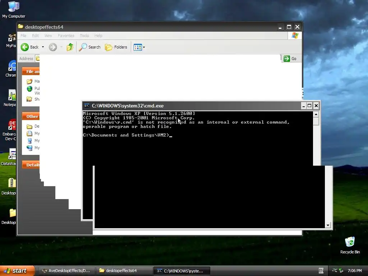
Task: Open the Recycle Bin
Action: (x=350, y=245)
